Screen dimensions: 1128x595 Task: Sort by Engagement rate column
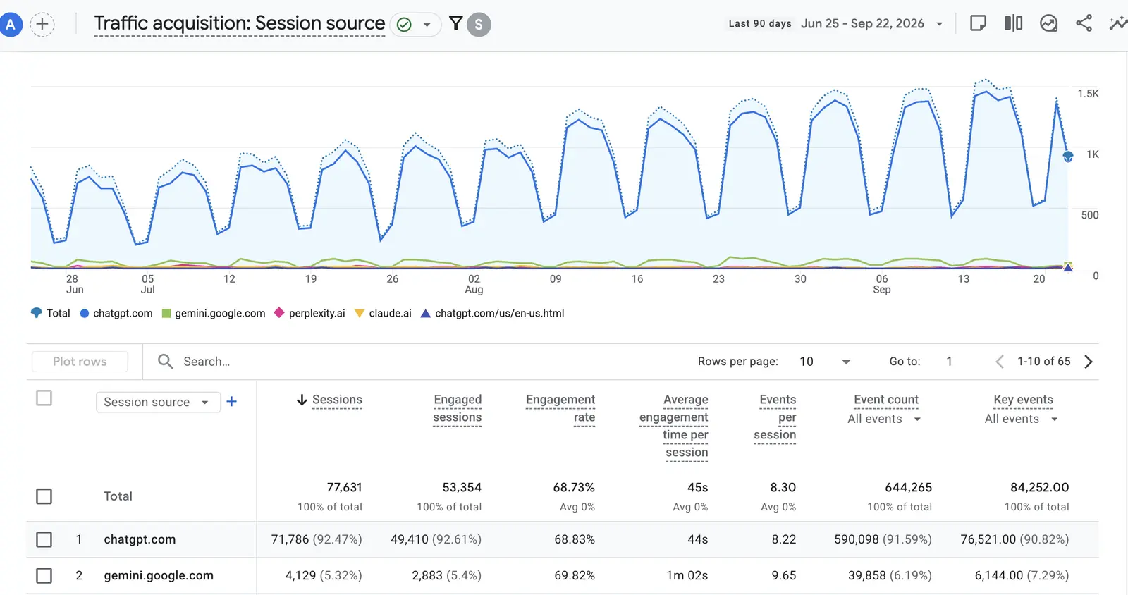click(560, 408)
